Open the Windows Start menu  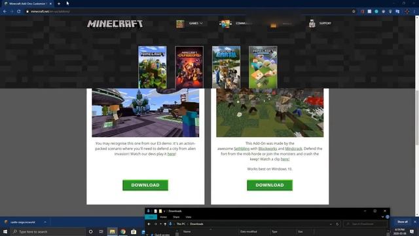coord(5,231)
